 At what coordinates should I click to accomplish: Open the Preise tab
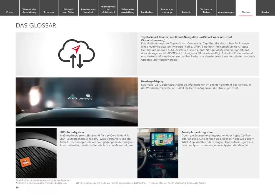[9, 12]
